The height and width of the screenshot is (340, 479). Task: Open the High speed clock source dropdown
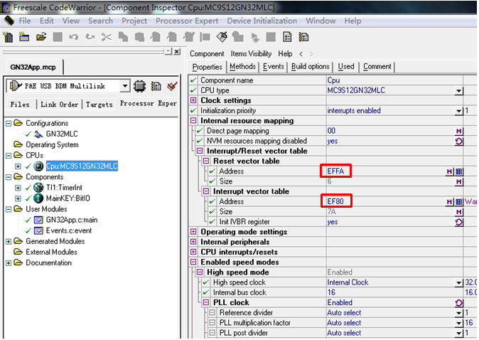pyautogui.click(x=459, y=282)
